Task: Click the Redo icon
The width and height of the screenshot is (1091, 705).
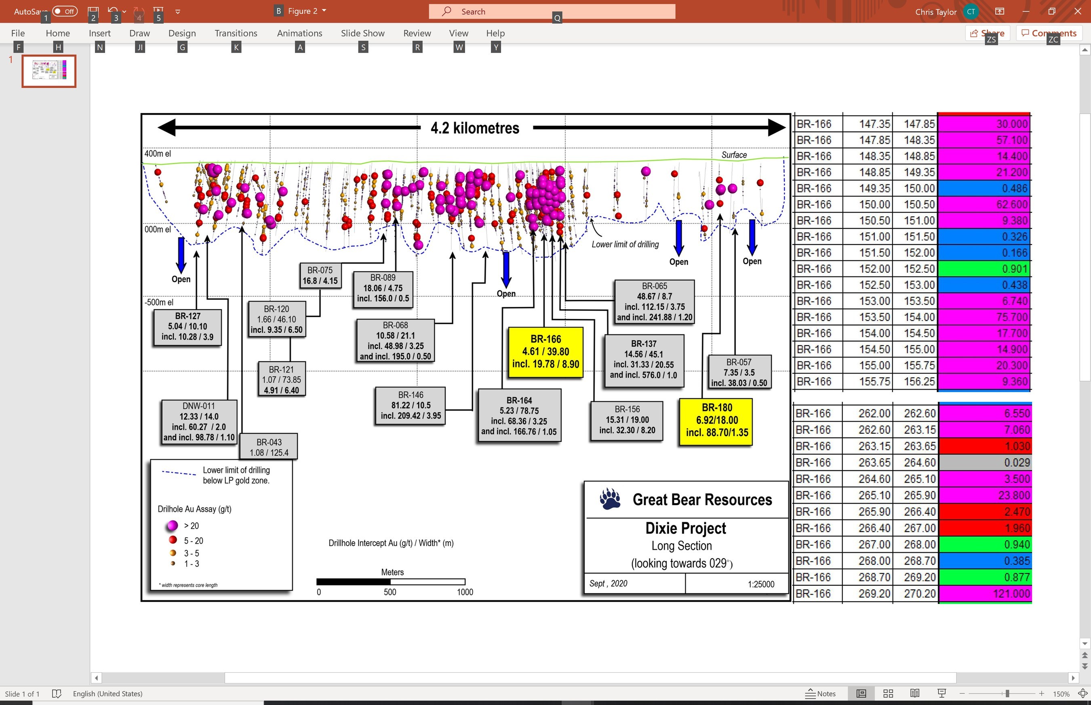Action: tap(138, 11)
